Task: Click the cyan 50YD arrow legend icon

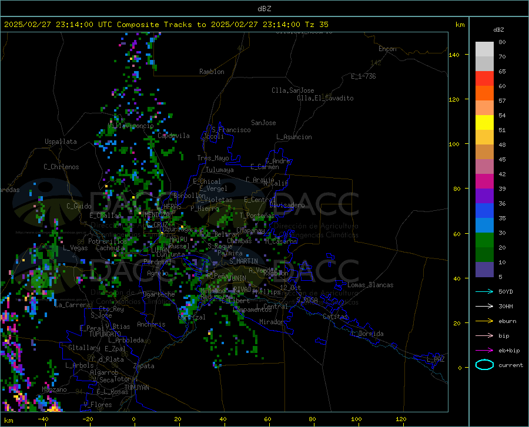Action: pyautogui.click(x=484, y=291)
